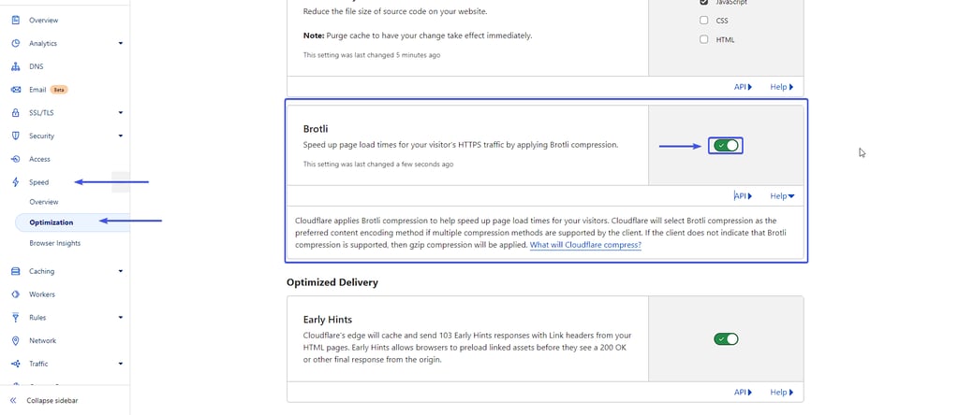Check the CSS minify checkbox
Image resolution: width=959 pixels, height=415 pixels.
(x=704, y=21)
